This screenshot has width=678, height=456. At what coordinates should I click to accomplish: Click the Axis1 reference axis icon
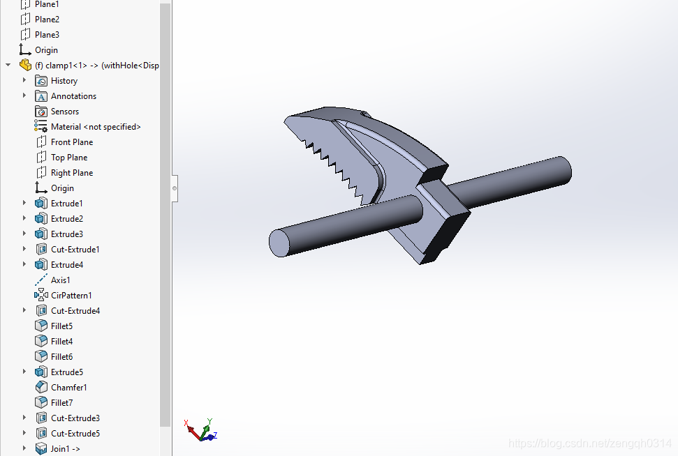pyautogui.click(x=41, y=280)
